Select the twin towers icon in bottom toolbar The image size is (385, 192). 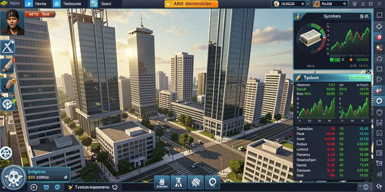pos(179,183)
